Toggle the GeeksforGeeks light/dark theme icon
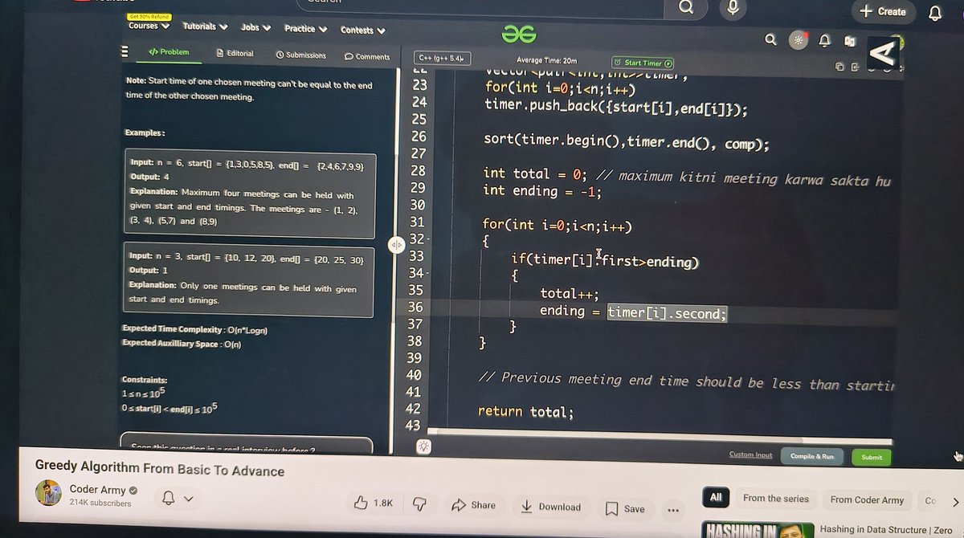The height and width of the screenshot is (538, 964). pyautogui.click(x=799, y=39)
